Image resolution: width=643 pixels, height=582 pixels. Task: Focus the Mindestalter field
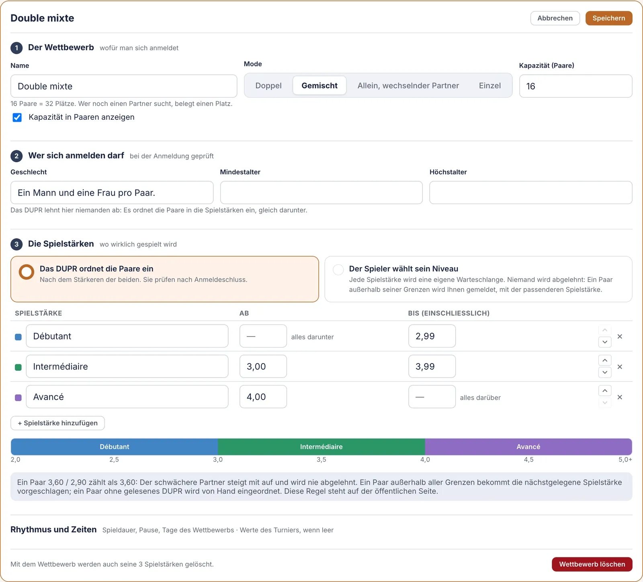(321, 193)
